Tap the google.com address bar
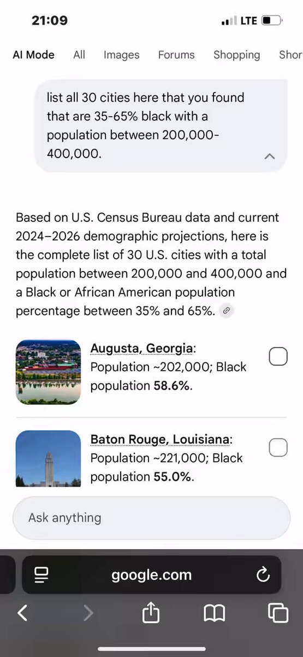 point(151,575)
